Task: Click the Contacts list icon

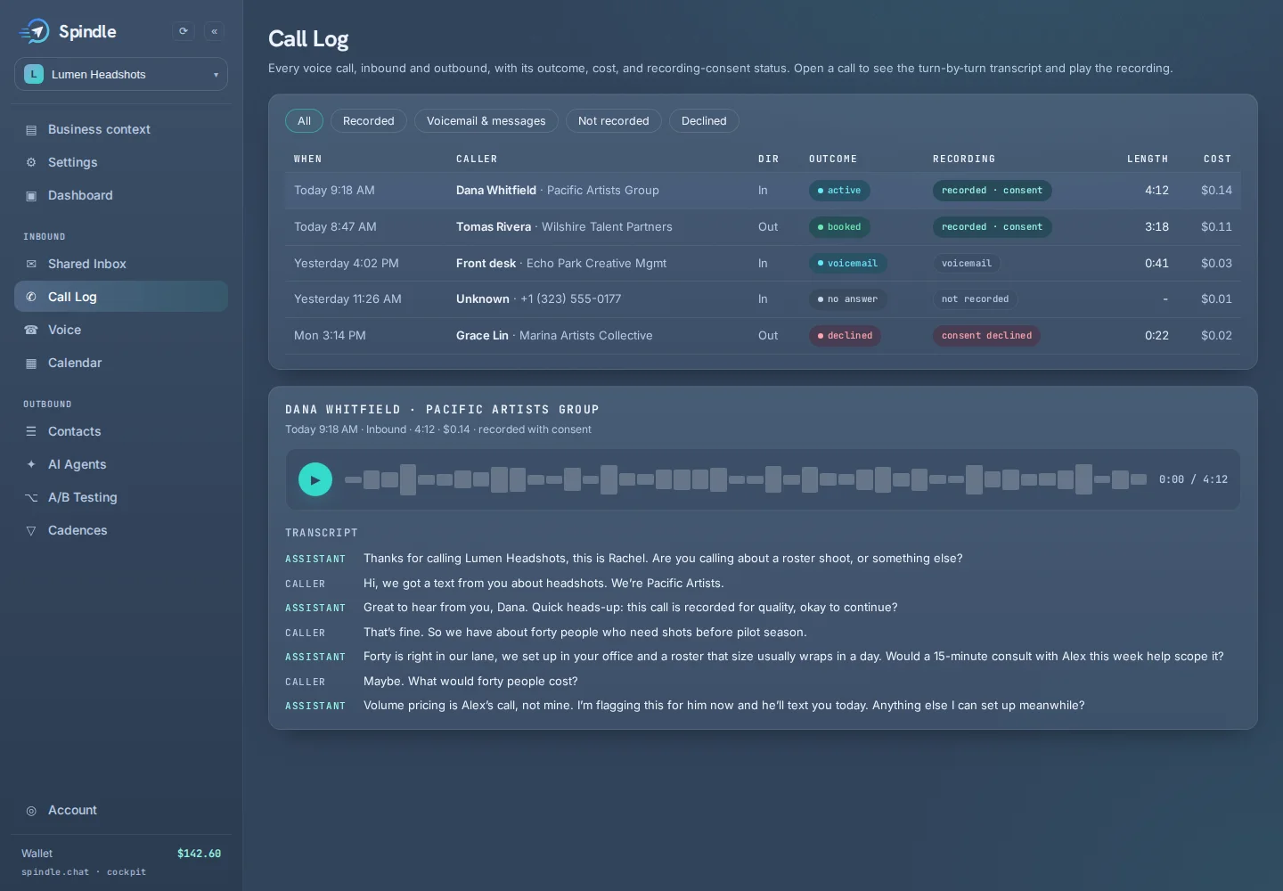Action: [31, 432]
